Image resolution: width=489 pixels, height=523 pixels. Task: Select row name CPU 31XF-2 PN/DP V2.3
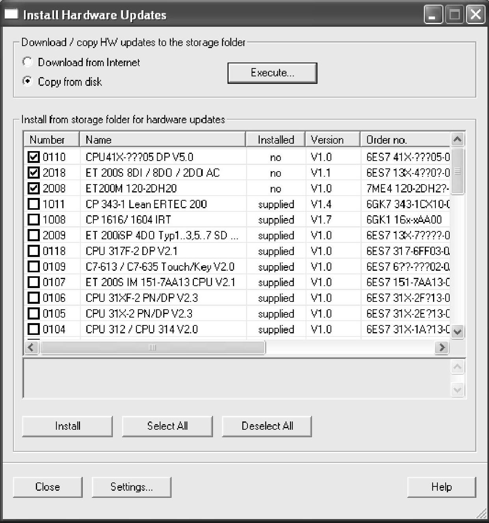(142, 298)
